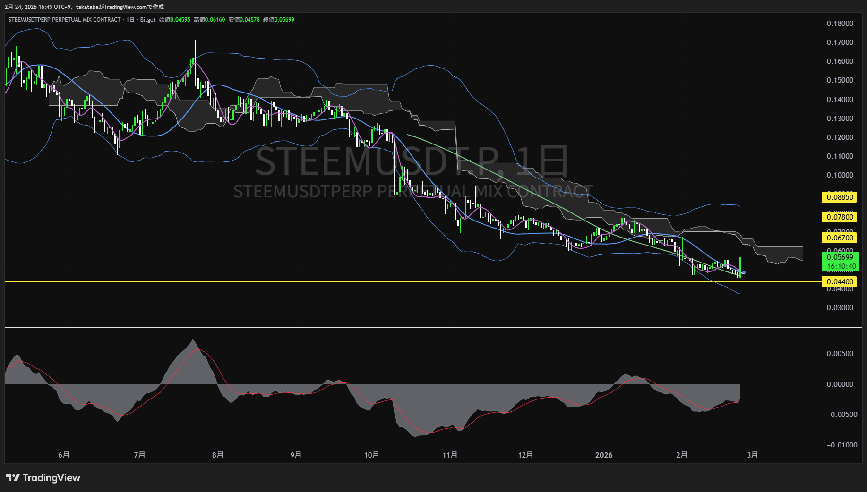Click the Bitget exchange name in legend
The image size is (867, 492).
(x=147, y=20)
